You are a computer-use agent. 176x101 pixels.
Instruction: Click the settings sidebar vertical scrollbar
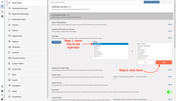point(48,49)
